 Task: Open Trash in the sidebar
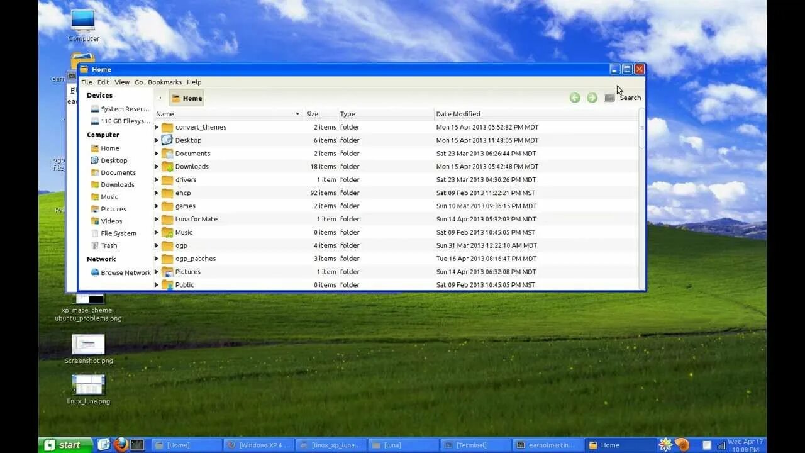[104, 245]
